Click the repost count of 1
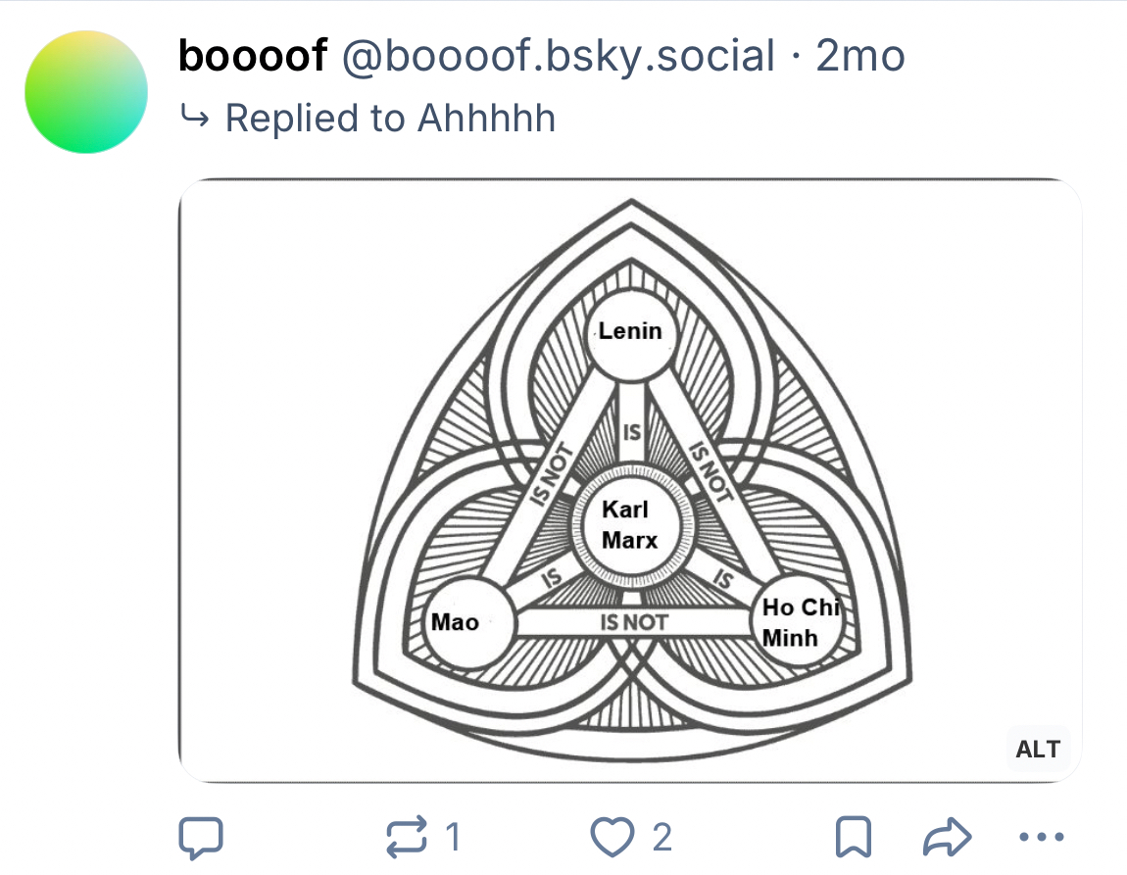1127x875 pixels. pos(452,838)
